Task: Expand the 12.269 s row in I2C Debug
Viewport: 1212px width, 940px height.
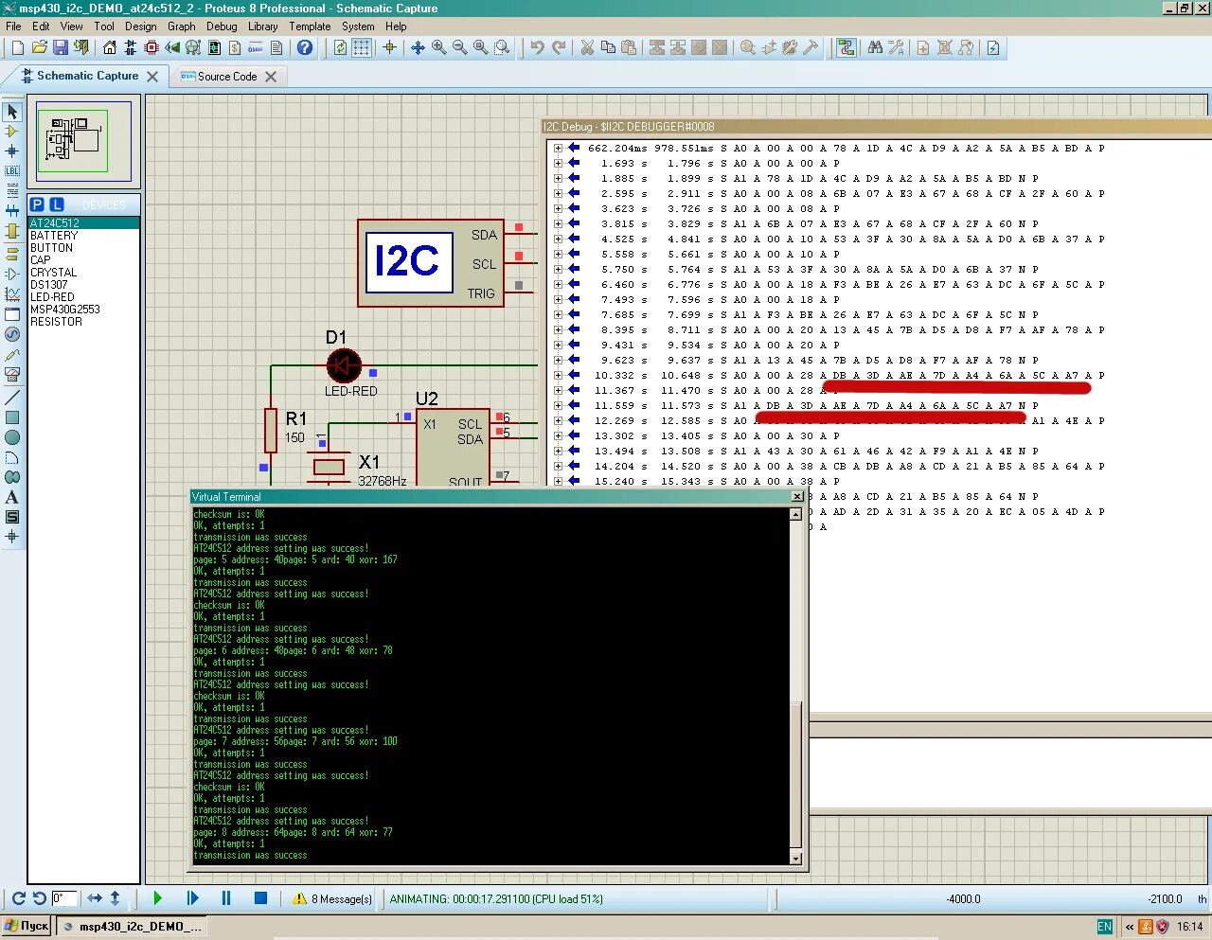Action: [x=558, y=421]
